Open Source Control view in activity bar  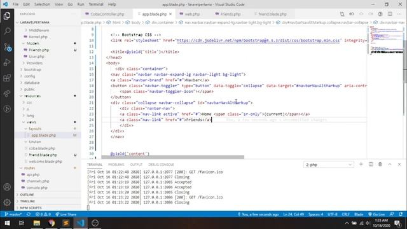7,47
